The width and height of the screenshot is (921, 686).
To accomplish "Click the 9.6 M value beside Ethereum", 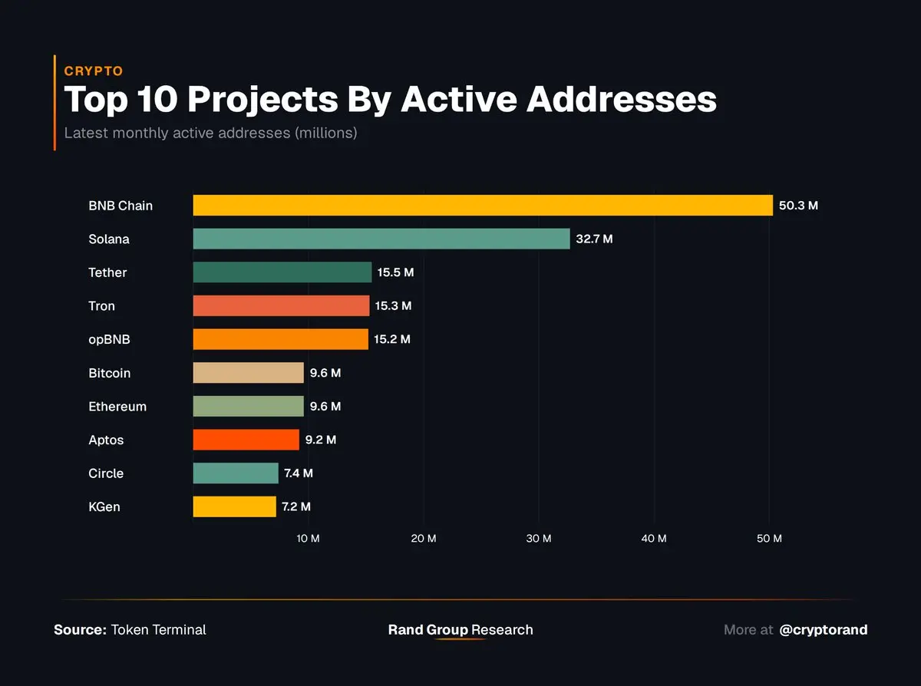I will pos(325,406).
